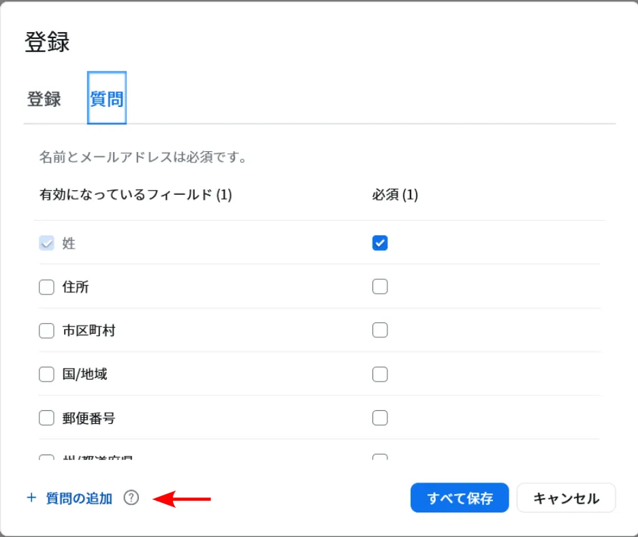Image resolution: width=638 pixels, height=537 pixels.
Task: Select the 質問 tab
Action: 107,99
